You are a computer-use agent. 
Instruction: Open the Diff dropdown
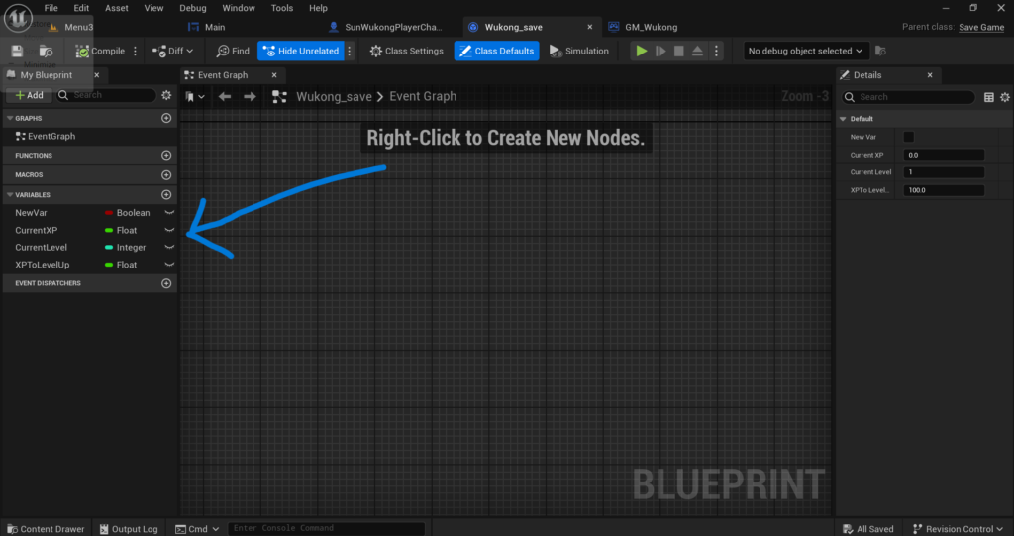[172, 52]
